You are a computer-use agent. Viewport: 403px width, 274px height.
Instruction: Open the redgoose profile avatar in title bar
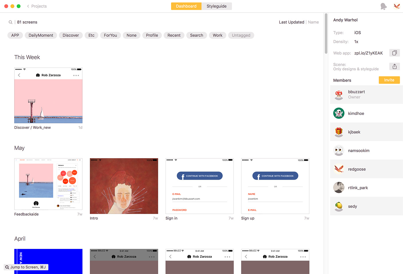(397, 6)
